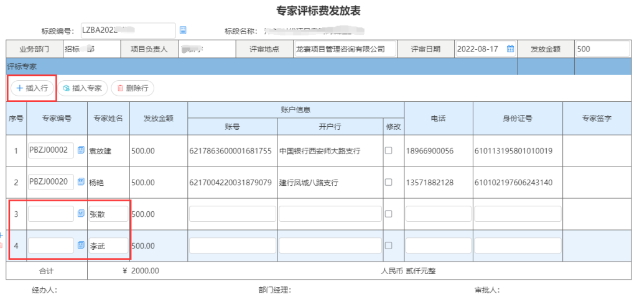Viewport: 637px width, 302px height.
Task: Click the 专家签字 column header
Action: point(597,119)
